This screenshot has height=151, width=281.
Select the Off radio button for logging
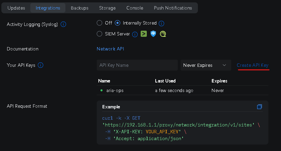[99, 23]
